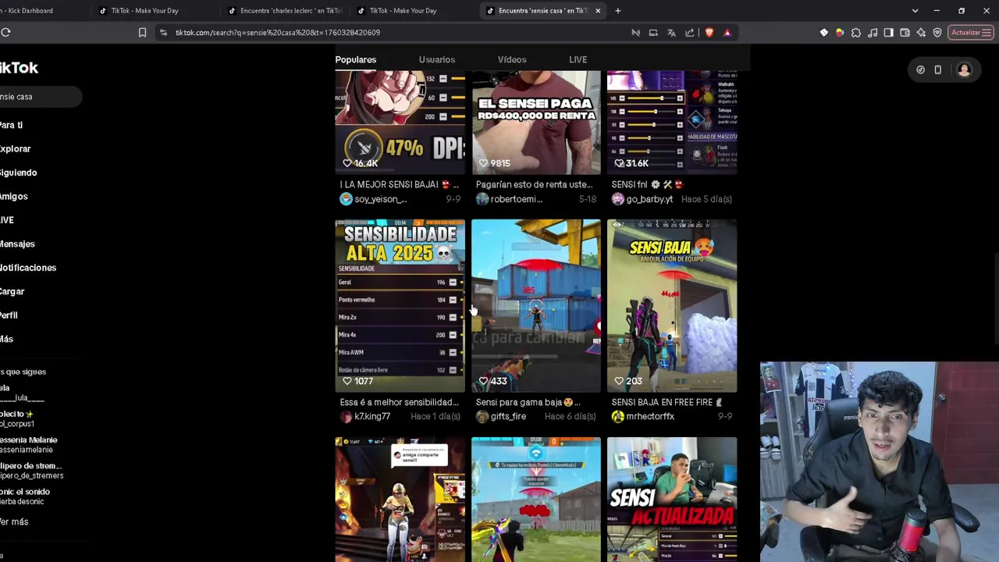Open the EL SENSEI PAGA video thumbnail

tap(535, 123)
